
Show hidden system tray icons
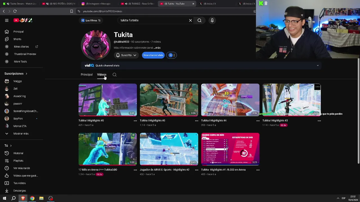[338, 198]
